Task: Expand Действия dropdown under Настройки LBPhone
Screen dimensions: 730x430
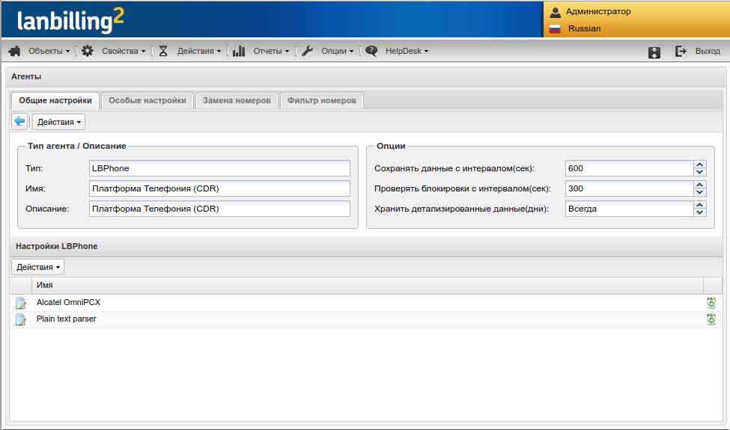Action: click(37, 267)
